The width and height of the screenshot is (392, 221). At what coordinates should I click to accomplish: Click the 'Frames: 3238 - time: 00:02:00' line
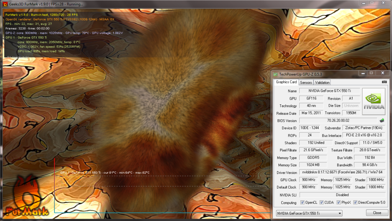click(x=28, y=28)
